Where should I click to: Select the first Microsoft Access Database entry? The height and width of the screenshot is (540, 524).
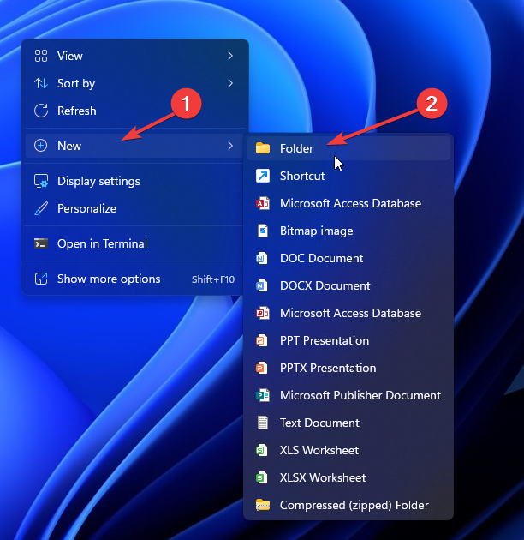(x=348, y=203)
